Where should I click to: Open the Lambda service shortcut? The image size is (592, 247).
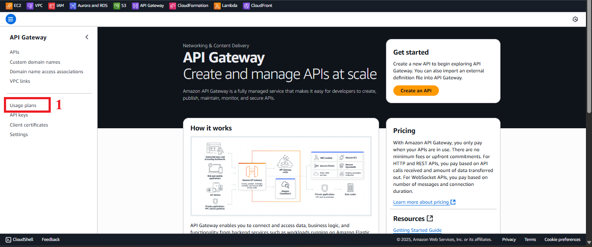(226, 6)
